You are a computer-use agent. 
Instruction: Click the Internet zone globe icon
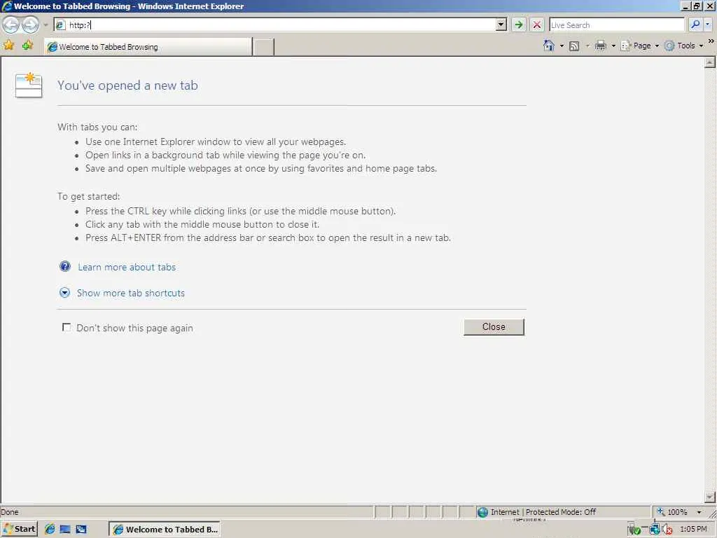[x=482, y=512]
